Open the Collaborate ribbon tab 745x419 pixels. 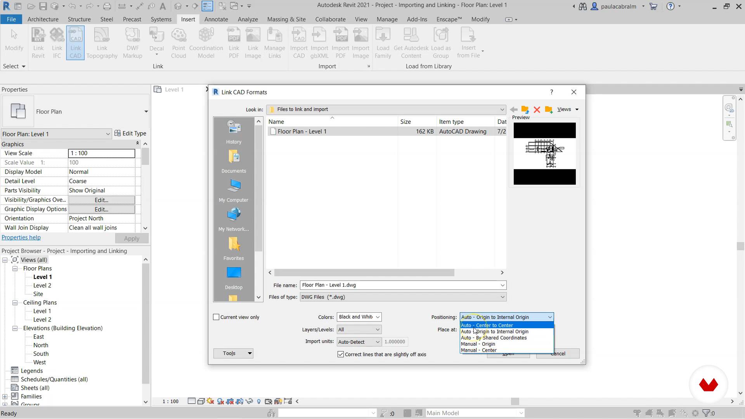click(x=330, y=19)
